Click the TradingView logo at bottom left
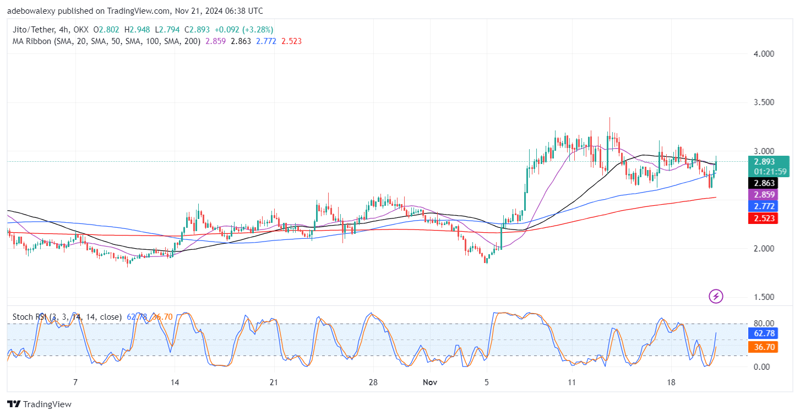800x416 pixels. pos(39,404)
